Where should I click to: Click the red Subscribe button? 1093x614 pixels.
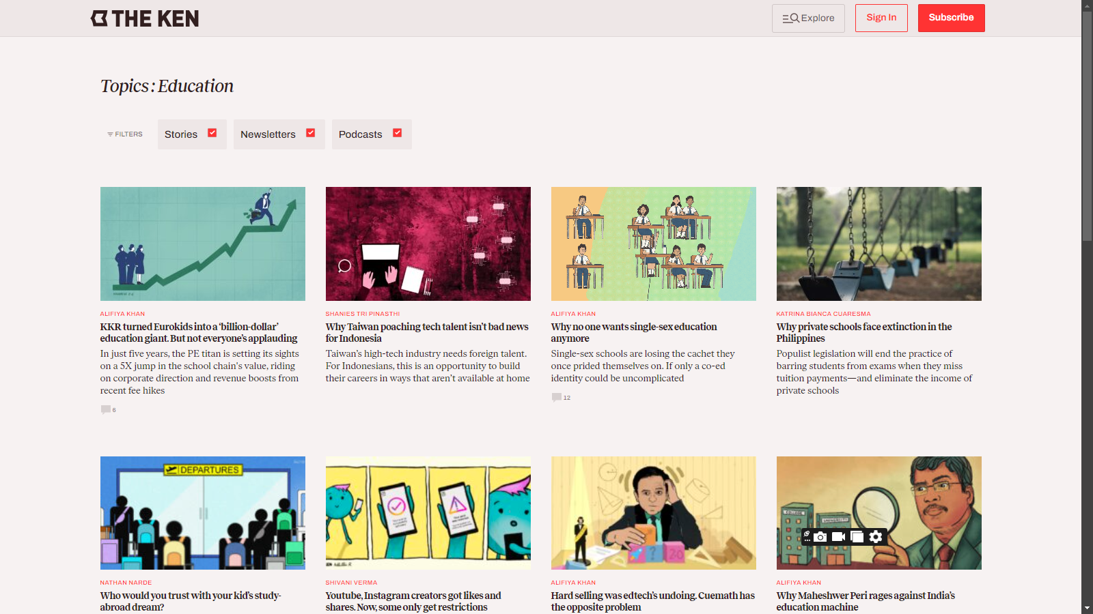[x=951, y=18]
